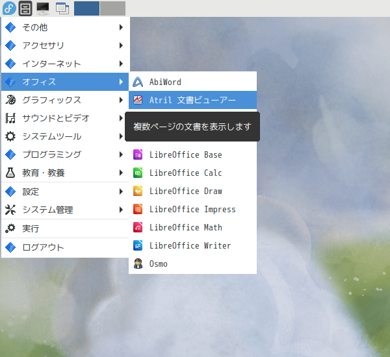Click the 設定 category icon

coord(10,191)
